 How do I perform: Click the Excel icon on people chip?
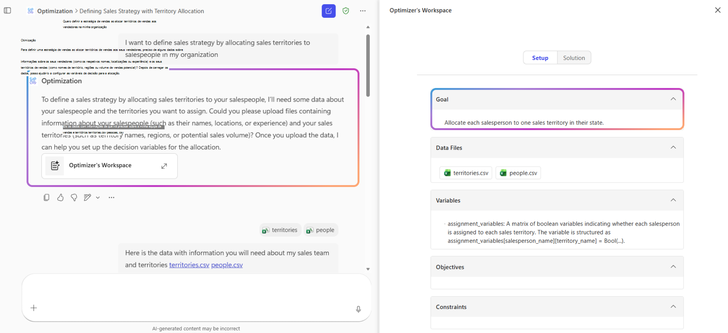(x=310, y=230)
